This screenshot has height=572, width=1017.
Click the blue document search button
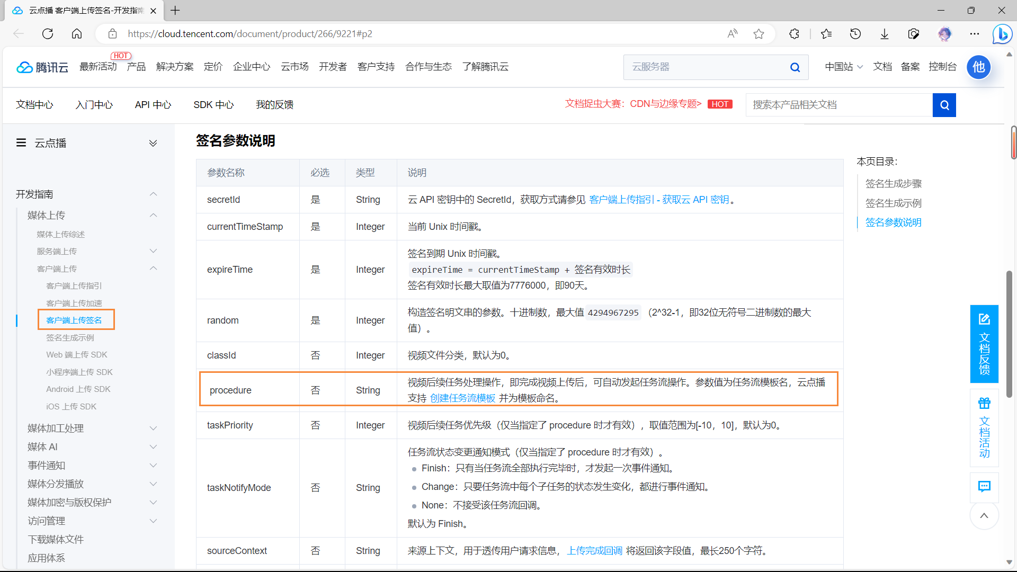pos(944,105)
